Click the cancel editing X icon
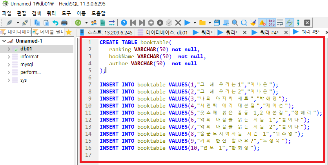The image size is (328, 165). coord(178,23)
